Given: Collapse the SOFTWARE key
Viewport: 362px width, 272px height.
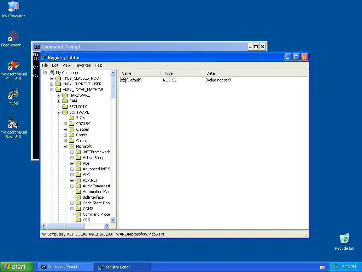Looking at the screenshot, I should 58,112.
